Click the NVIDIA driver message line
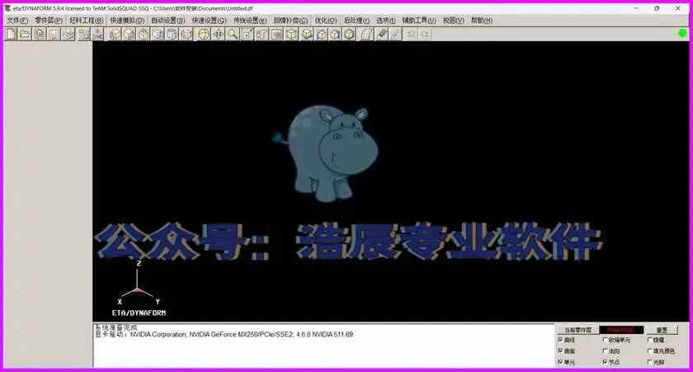 (x=224, y=334)
